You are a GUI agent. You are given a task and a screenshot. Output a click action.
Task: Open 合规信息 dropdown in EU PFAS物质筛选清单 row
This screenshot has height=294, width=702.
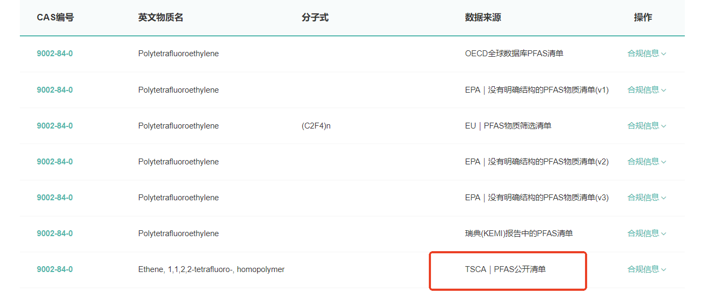click(x=646, y=126)
